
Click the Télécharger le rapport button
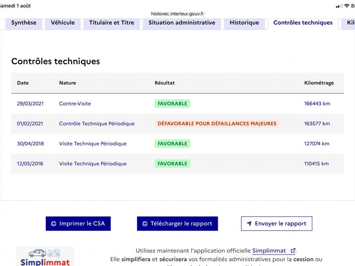point(177,224)
